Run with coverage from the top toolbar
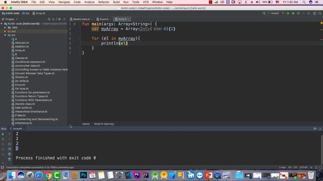The height and width of the screenshot is (181, 323). [x=298, y=14]
